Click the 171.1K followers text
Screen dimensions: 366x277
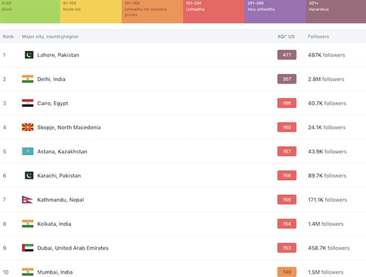click(327, 200)
